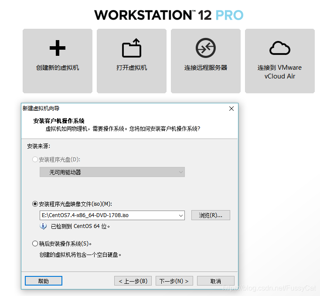320x296 pixels.
Task: Choose 稍后安装操作系统(S) radio option
Action: pyautogui.click(x=35, y=243)
